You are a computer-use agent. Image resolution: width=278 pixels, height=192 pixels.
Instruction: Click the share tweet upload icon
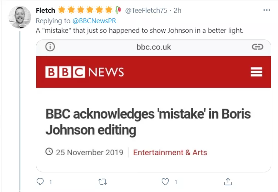(x=228, y=182)
